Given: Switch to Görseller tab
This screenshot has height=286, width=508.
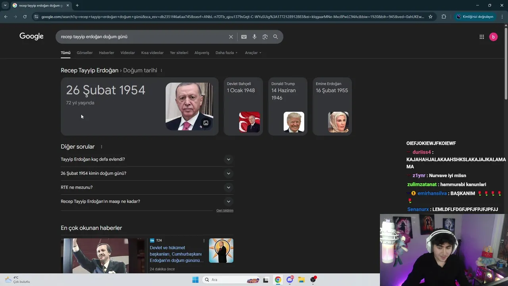Looking at the screenshot, I should 85,52.
